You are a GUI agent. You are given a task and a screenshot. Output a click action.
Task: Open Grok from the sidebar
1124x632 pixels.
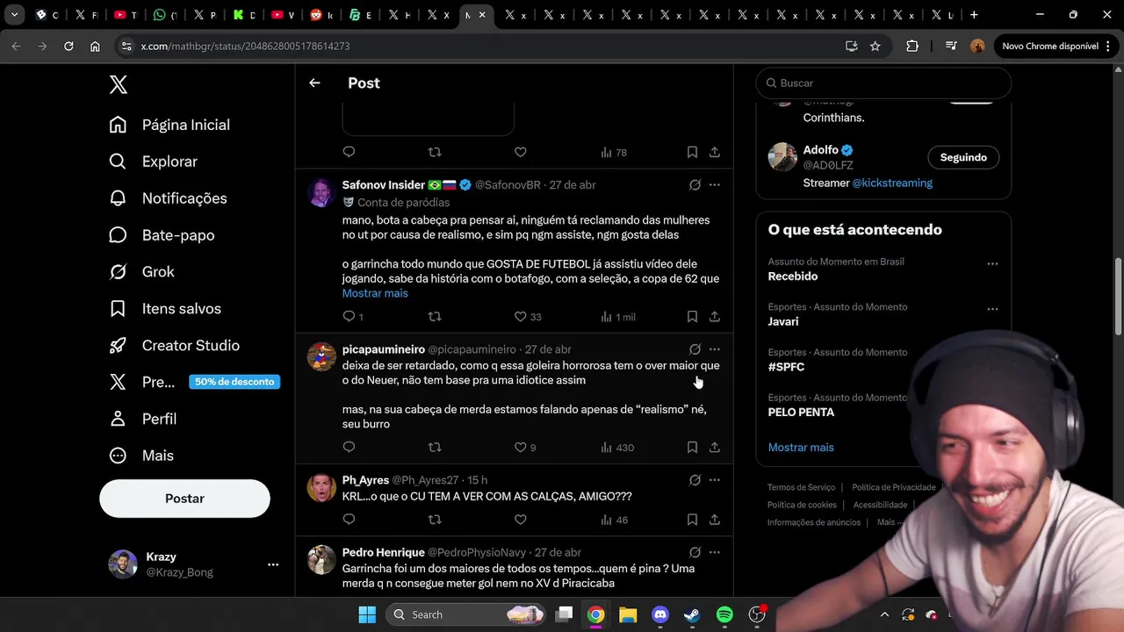point(141,272)
